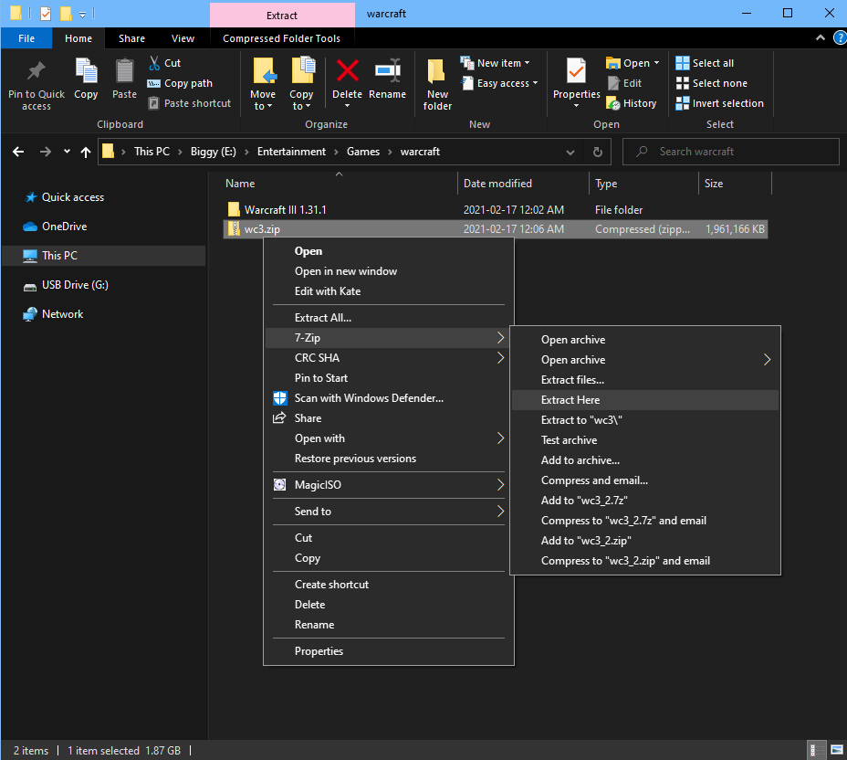Click Entertainment in the address breadcrumb
The width and height of the screenshot is (847, 760).
pyautogui.click(x=291, y=152)
